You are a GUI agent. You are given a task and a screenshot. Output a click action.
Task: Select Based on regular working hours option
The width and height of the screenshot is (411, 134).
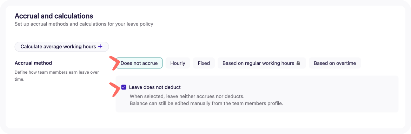(261, 63)
